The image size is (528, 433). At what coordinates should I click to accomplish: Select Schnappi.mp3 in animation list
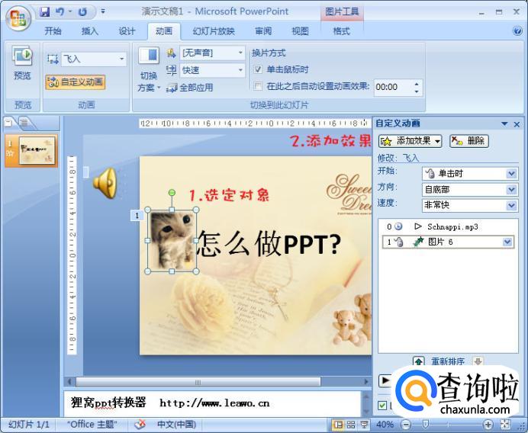pyautogui.click(x=448, y=226)
